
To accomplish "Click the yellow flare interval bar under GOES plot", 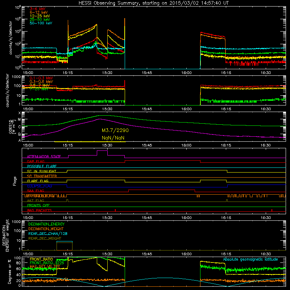I will pos(90,142).
